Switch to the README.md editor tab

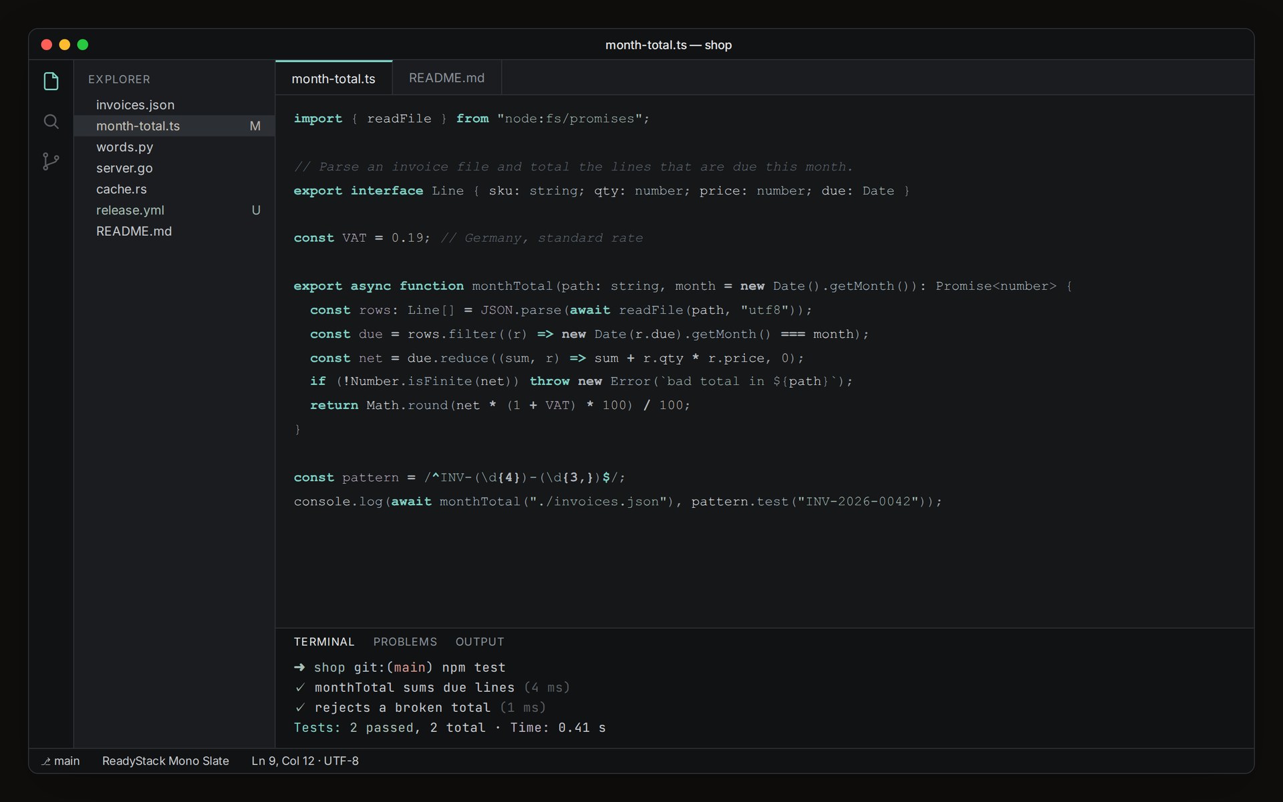[446, 78]
